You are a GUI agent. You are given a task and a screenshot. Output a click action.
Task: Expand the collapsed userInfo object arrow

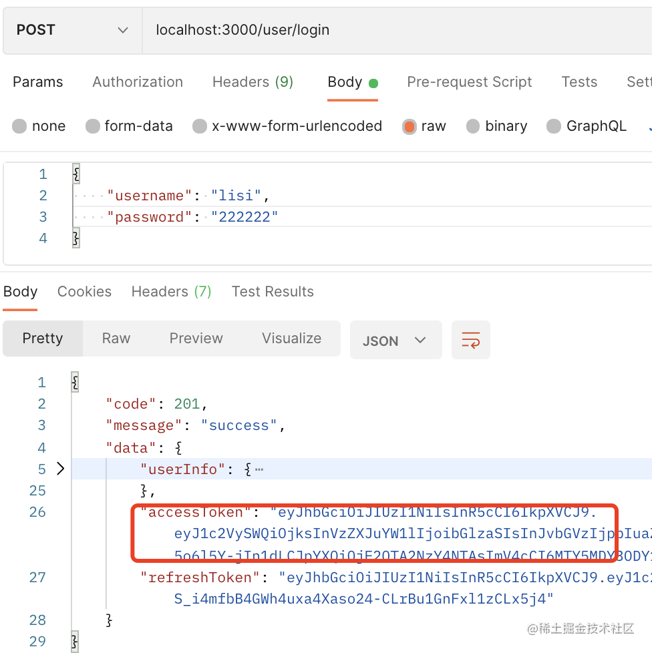(61, 469)
